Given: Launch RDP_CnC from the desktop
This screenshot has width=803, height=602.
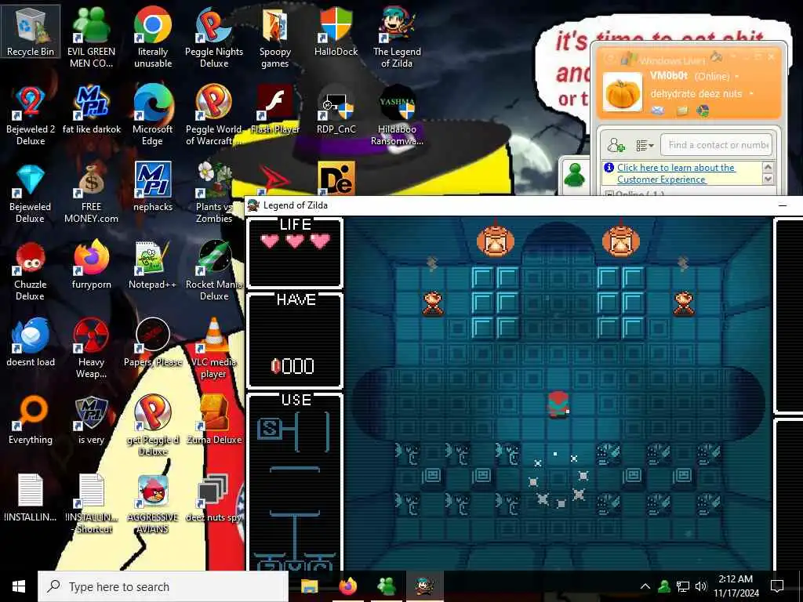Looking at the screenshot, I should point(336,110).
